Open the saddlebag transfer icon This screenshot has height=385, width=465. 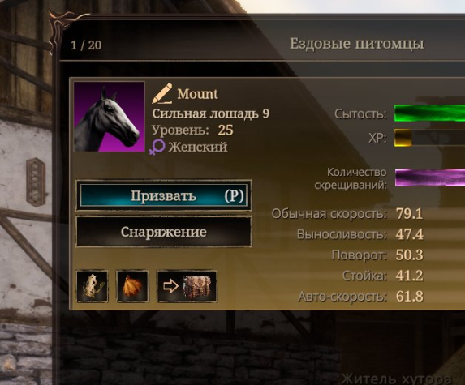pos(187,286)
